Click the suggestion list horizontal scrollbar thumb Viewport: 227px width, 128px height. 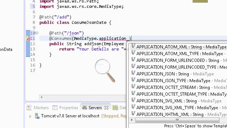tap(177, 120)
